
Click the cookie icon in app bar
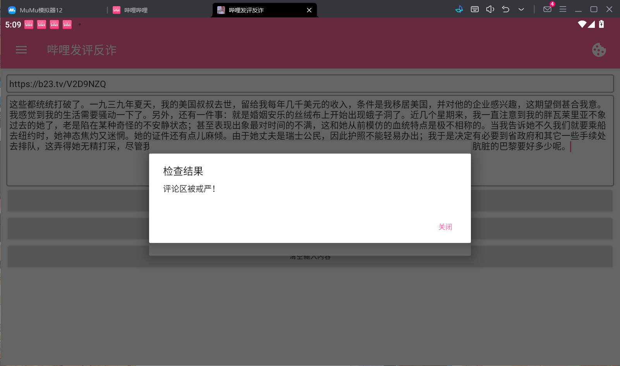coord(599,50)
